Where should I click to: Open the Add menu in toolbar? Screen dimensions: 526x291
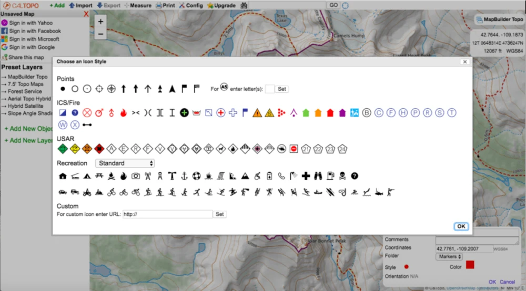(x=57, y=5)
